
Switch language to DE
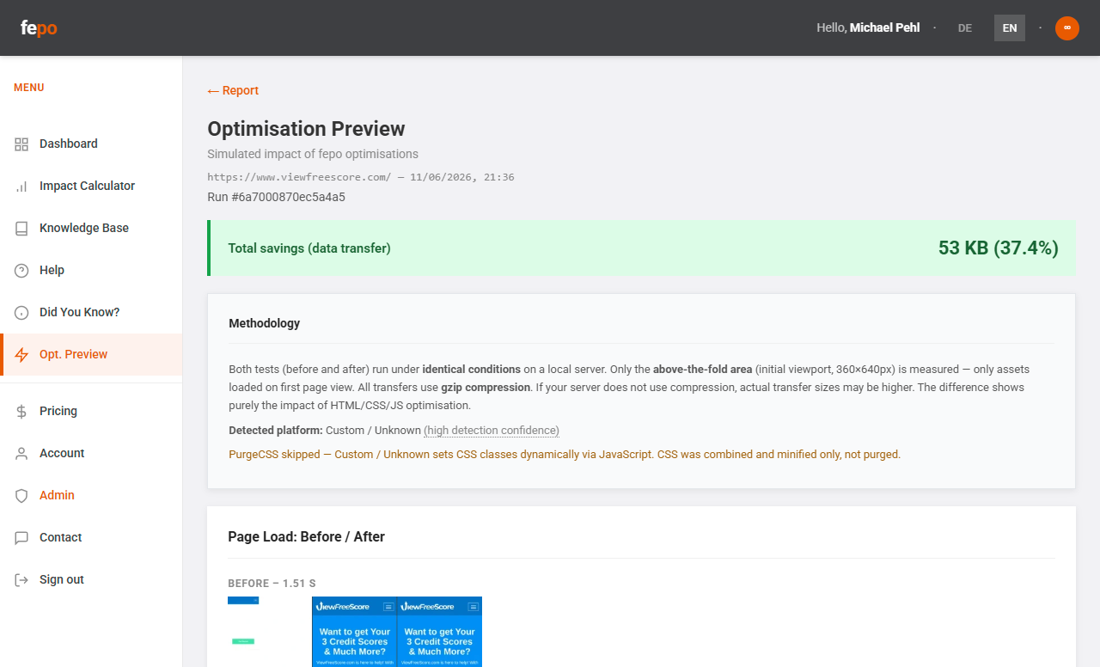pyautogui.click(x=965, y=28)
